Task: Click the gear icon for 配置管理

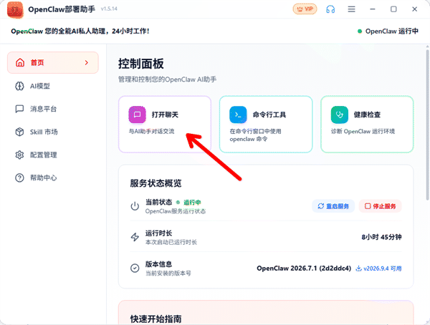Action: point(19,155)
